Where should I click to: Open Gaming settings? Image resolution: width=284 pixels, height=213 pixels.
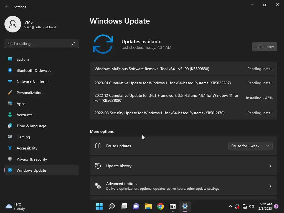pyautogui.click(x=42, y=137)
